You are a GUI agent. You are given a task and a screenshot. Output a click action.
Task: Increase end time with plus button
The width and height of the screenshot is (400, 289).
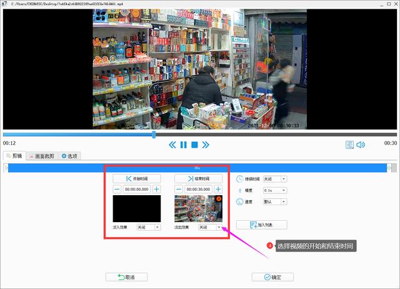click(217, 190)
